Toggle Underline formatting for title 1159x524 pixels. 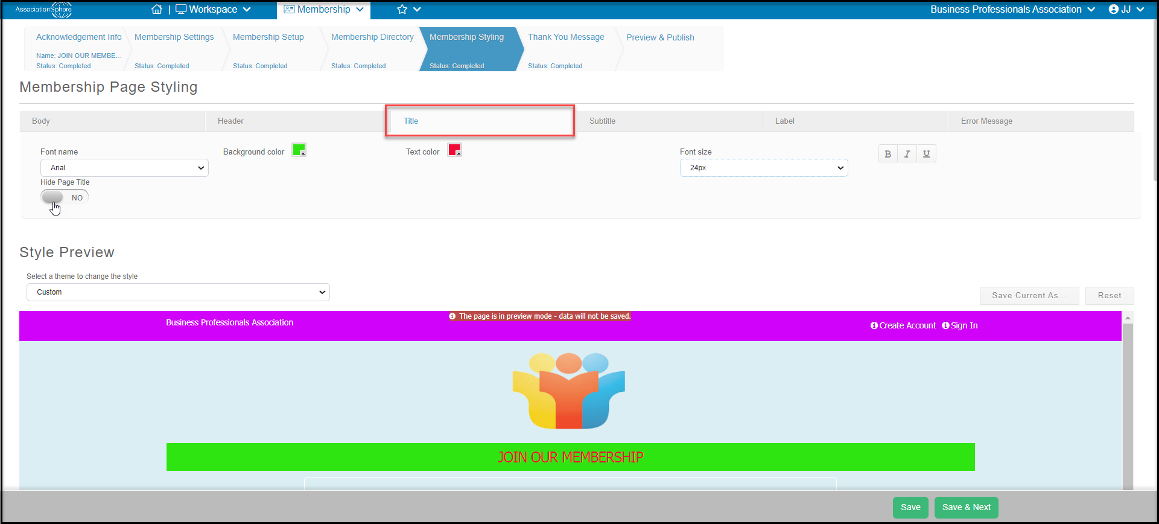pyautogui.click(x=926, y=154)
